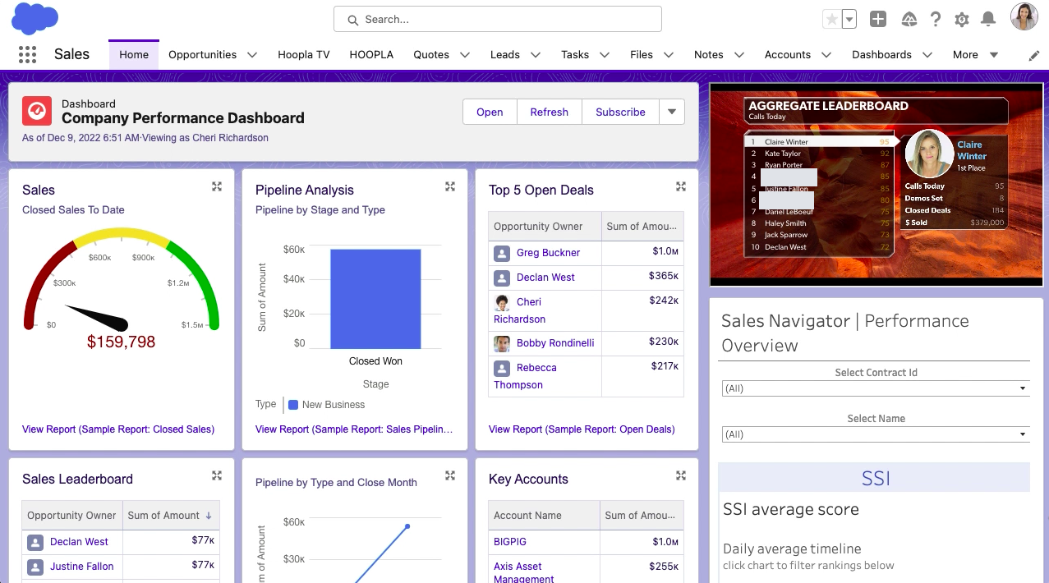Click Bobby Rondinelli's photo avatar
This screenshot has width=1049, height=583.
(502, 343)
